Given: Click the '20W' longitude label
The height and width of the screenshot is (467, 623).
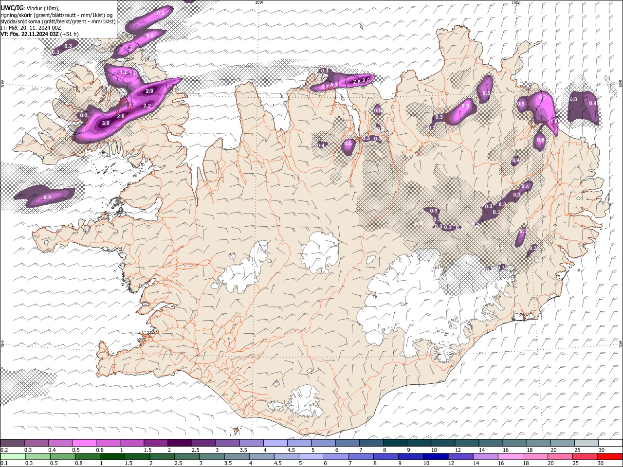Looking at the screenshot, I should click(259, 2).
